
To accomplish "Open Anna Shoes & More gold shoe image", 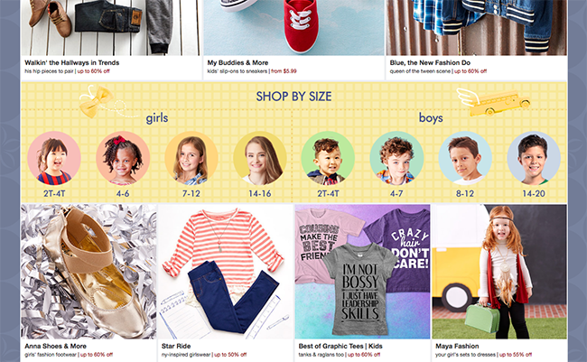I will coord(89,272).
